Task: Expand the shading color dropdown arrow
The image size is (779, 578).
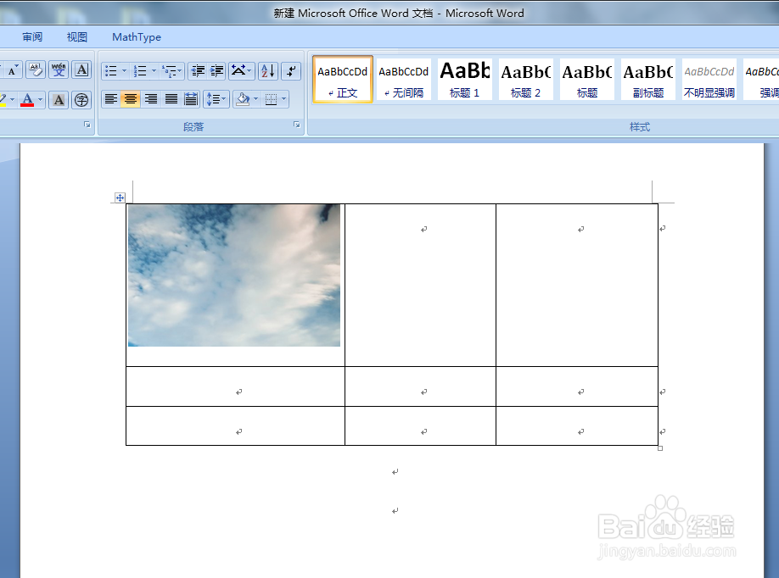Action: click(x=256, y=99)
